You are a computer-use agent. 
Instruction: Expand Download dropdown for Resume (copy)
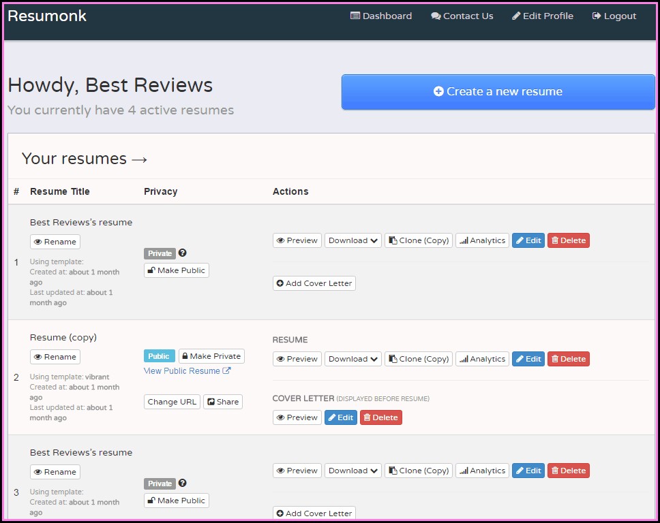(x=352, y=359)
